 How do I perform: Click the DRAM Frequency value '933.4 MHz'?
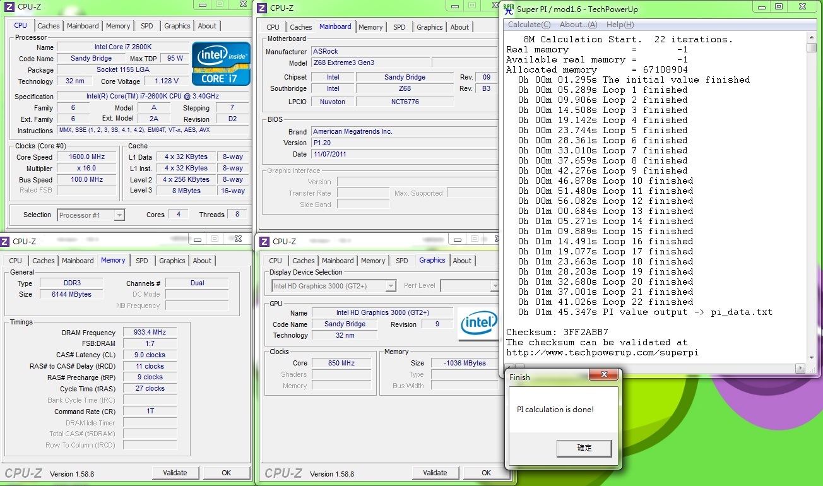point(150,333)
